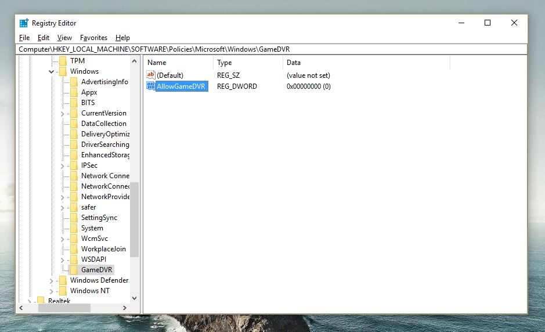
Task: Click the AllowGameDVR DWORD value icon
Action: (x=150, y=86)
